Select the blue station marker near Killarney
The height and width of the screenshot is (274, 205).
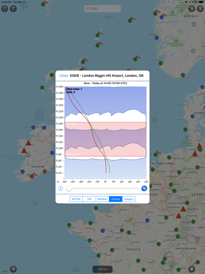pos(23,171)
